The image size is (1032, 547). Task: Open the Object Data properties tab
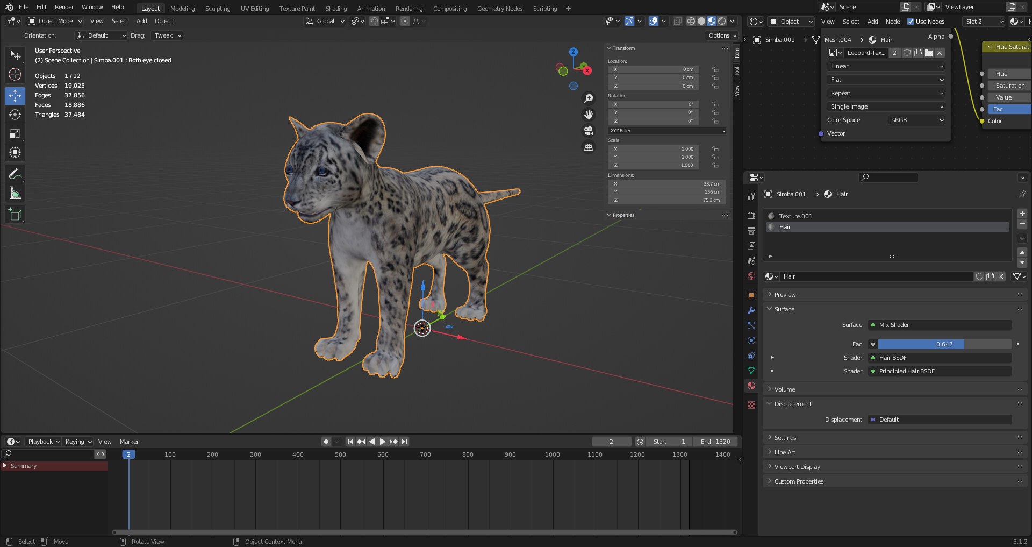coord(751,371)
